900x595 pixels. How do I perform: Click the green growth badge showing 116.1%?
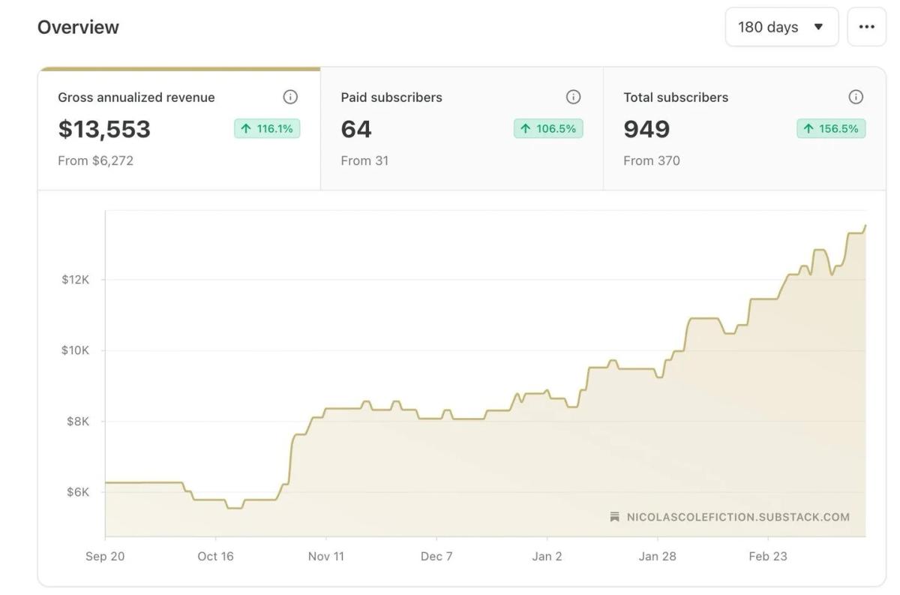tap(267, 128)
